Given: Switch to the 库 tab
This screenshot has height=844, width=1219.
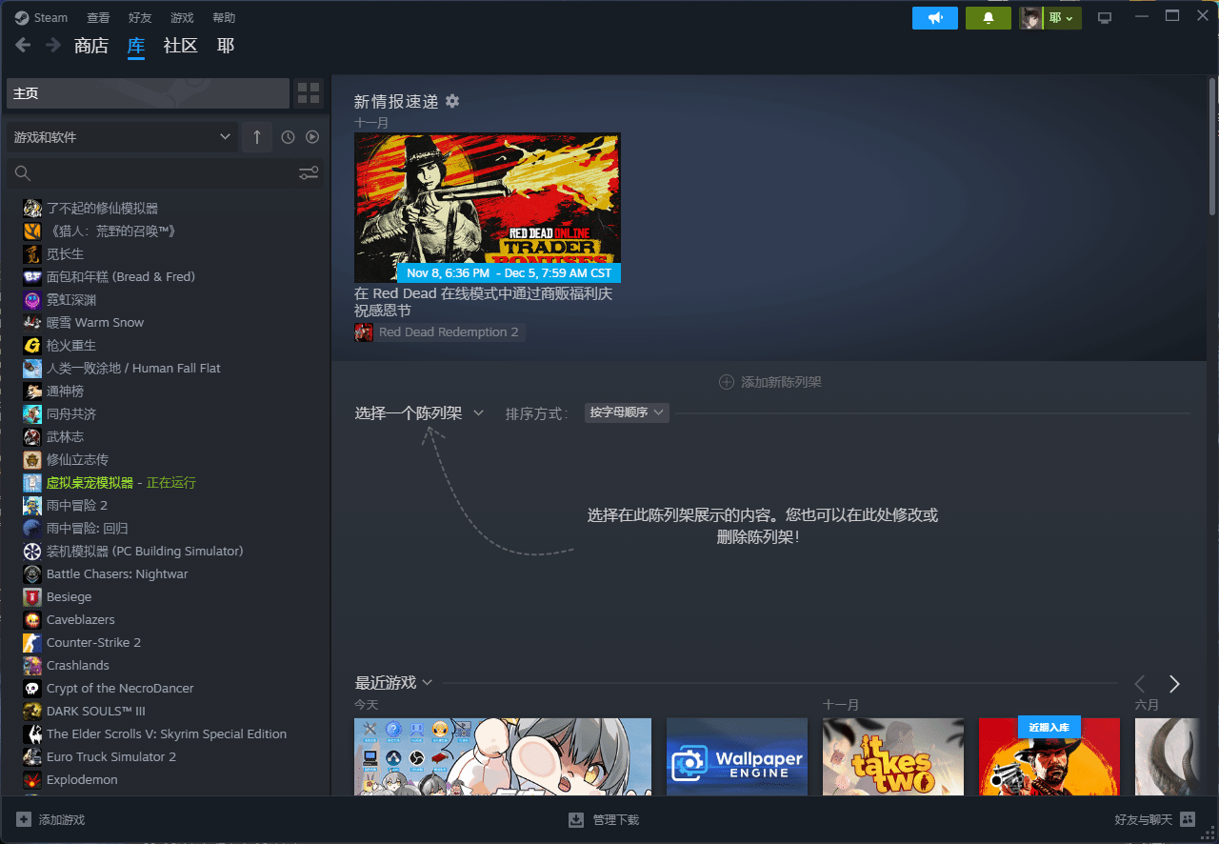Looking at the screenshot, I should pyautogui.click(x=136, y=46).
